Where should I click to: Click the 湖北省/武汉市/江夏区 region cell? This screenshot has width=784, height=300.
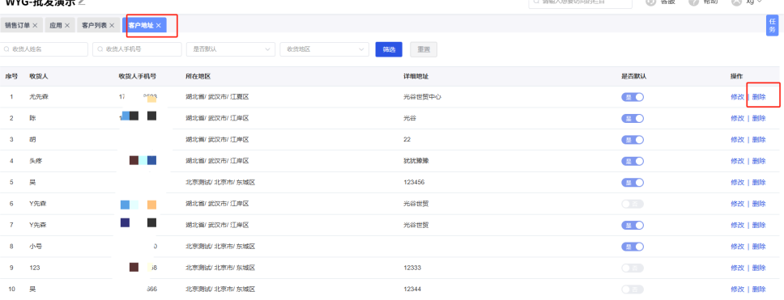pyautogui.click(x=217, y=97)
